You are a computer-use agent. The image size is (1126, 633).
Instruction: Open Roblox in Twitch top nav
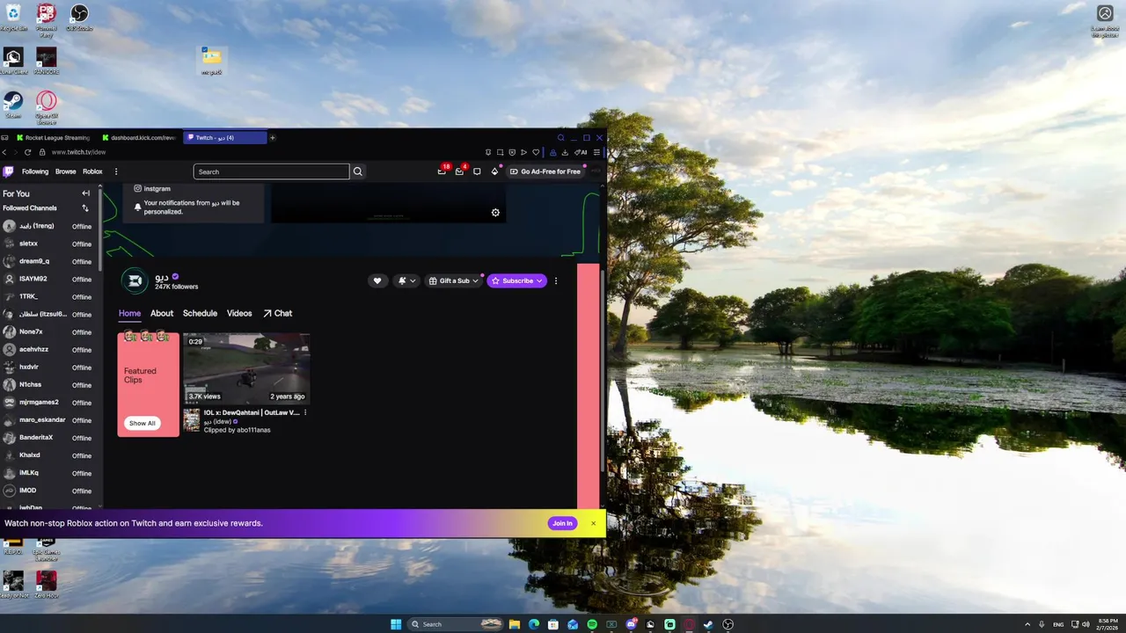coord(92,171)
